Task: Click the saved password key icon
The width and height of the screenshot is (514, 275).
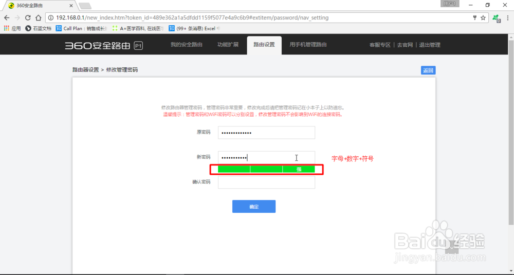Action: coord(474,17)
